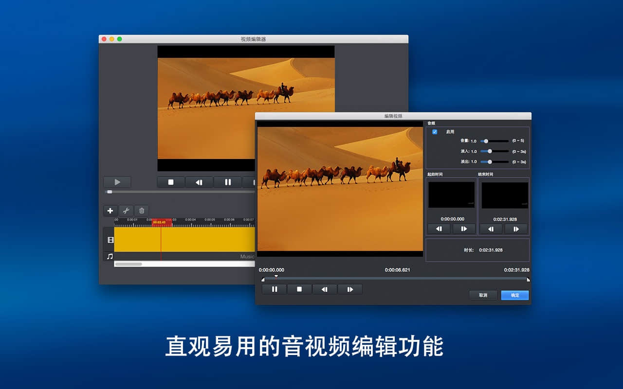Stop playback in the 视频编辑器 window
Viewport: 623px width, 389px height.
click(x=171, y=182)
